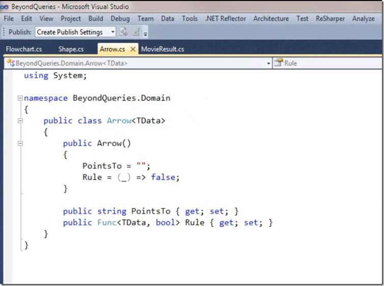Open the Rule member dropdown
The width and height of the screenshot is (384, 286).
pos(327,63)
